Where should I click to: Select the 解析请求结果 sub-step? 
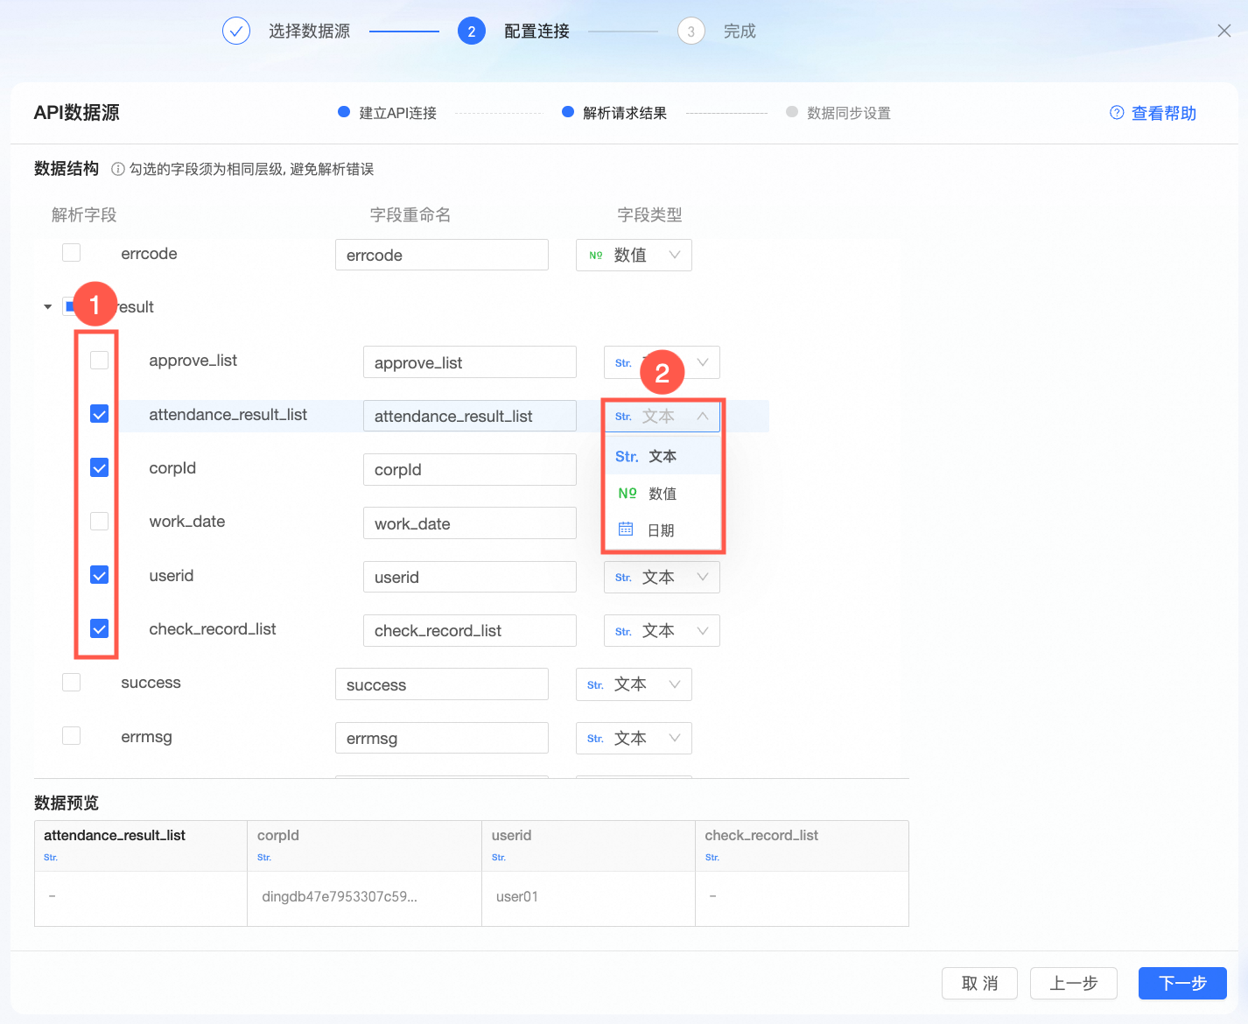[614, 113]
